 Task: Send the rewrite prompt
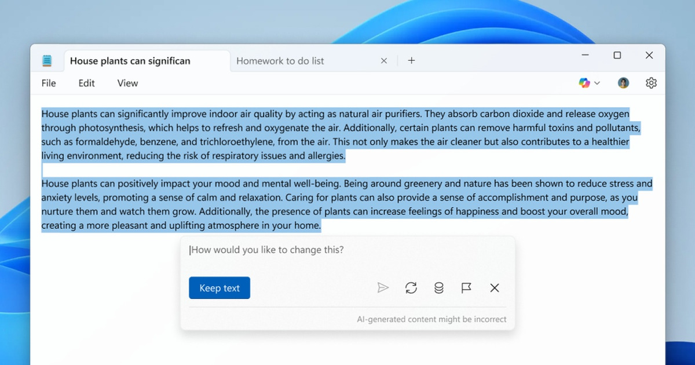point(383,287)
